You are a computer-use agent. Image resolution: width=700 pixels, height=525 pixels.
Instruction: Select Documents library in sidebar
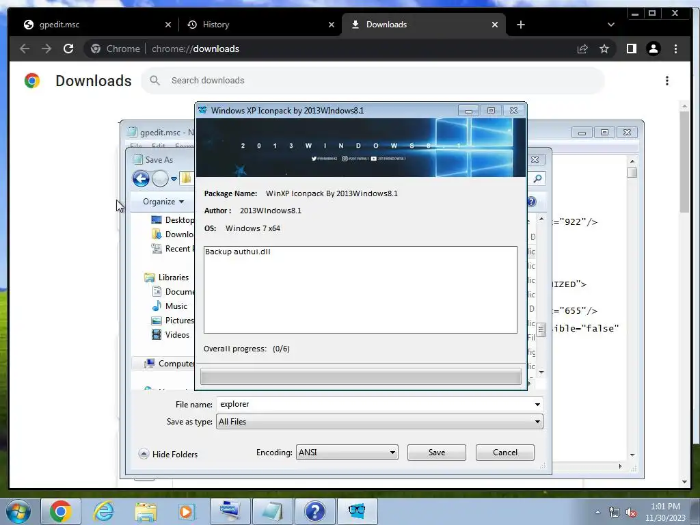173,291
